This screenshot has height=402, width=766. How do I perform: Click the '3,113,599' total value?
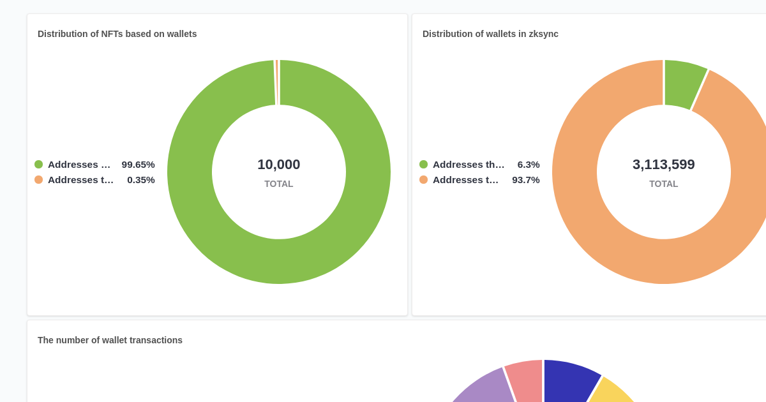click(664, 165)
